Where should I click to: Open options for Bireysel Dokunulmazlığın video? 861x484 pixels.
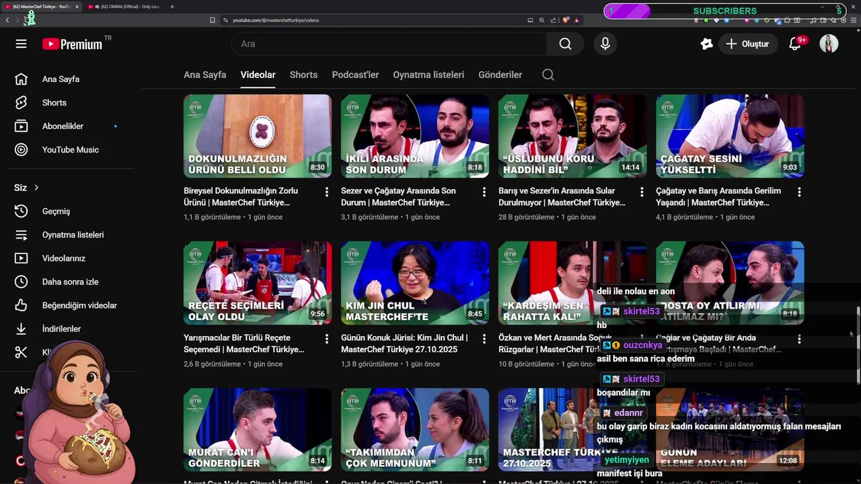[x=327, y=192]
